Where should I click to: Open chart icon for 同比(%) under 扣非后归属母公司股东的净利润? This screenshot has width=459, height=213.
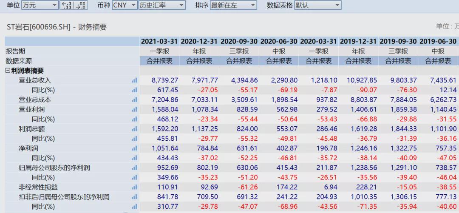134,207
